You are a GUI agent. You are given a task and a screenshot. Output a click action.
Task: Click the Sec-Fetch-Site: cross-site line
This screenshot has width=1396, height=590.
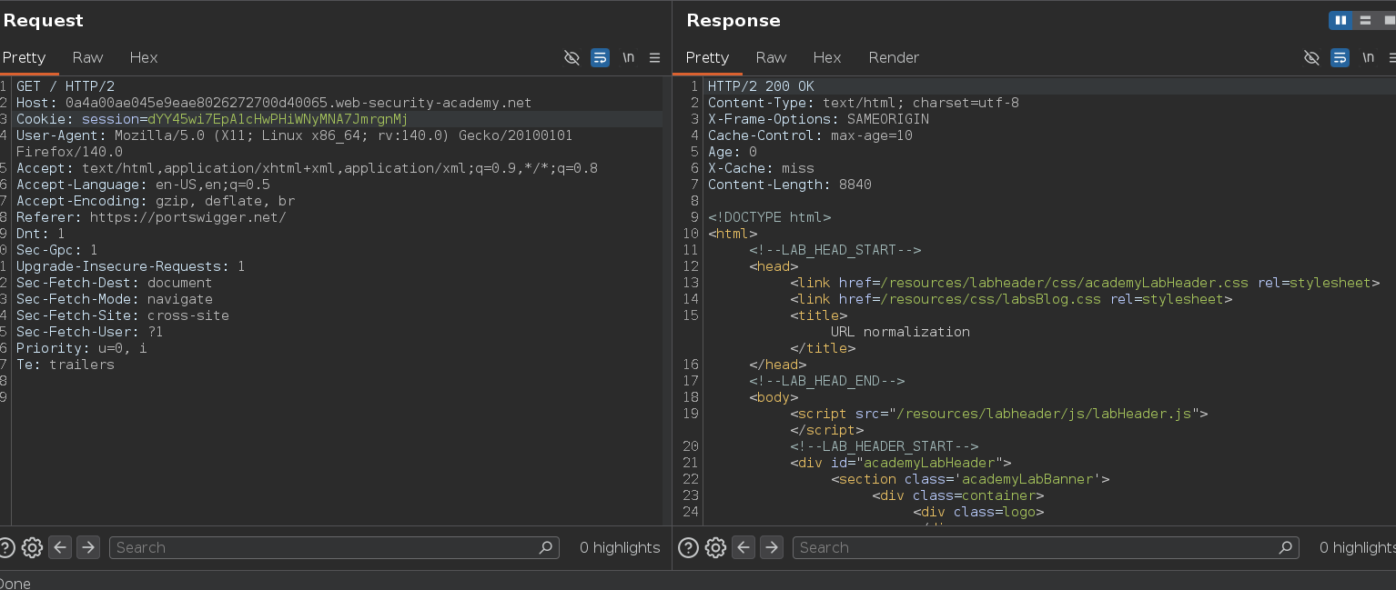(123, 315)
